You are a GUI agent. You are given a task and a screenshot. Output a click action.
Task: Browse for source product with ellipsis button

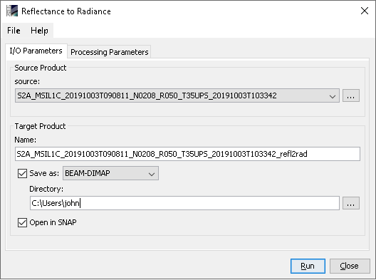coord(351,95)
